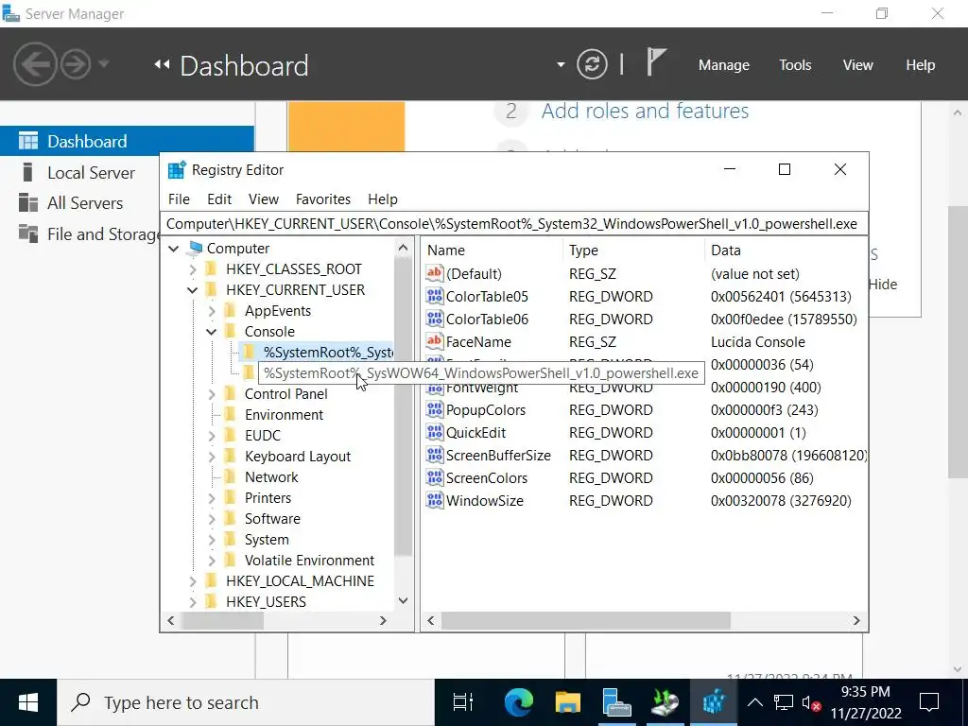Click the taskbar search box
Screen dimensions: 968x726
[246, 702]
